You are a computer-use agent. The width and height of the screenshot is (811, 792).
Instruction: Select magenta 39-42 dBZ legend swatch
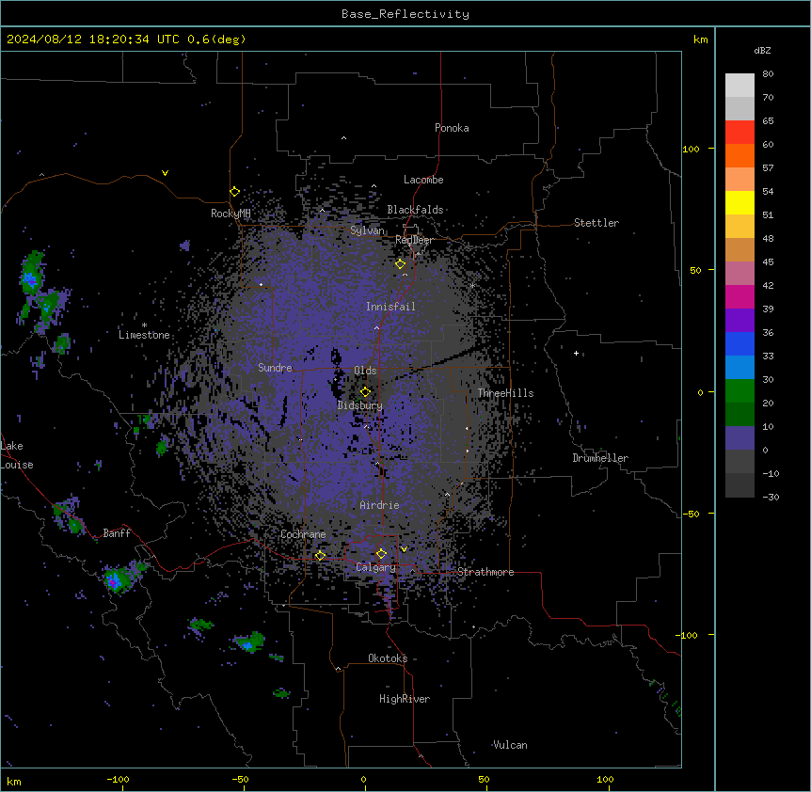(739, 296)
